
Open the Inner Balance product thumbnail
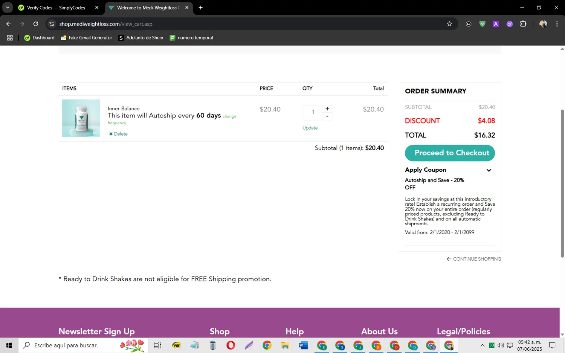81,118
